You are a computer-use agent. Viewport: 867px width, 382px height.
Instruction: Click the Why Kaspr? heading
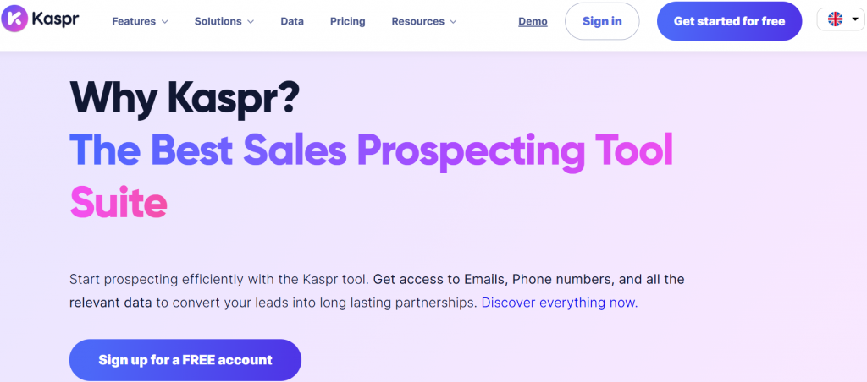(185, 99)
